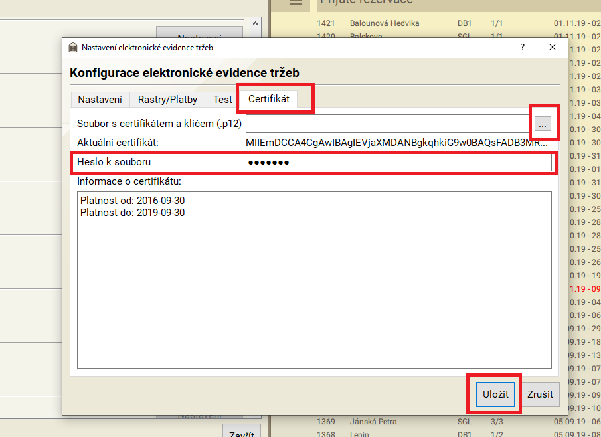The image size is (601, 437).
Task: Select the Test tab
Action: pos(222,100)
